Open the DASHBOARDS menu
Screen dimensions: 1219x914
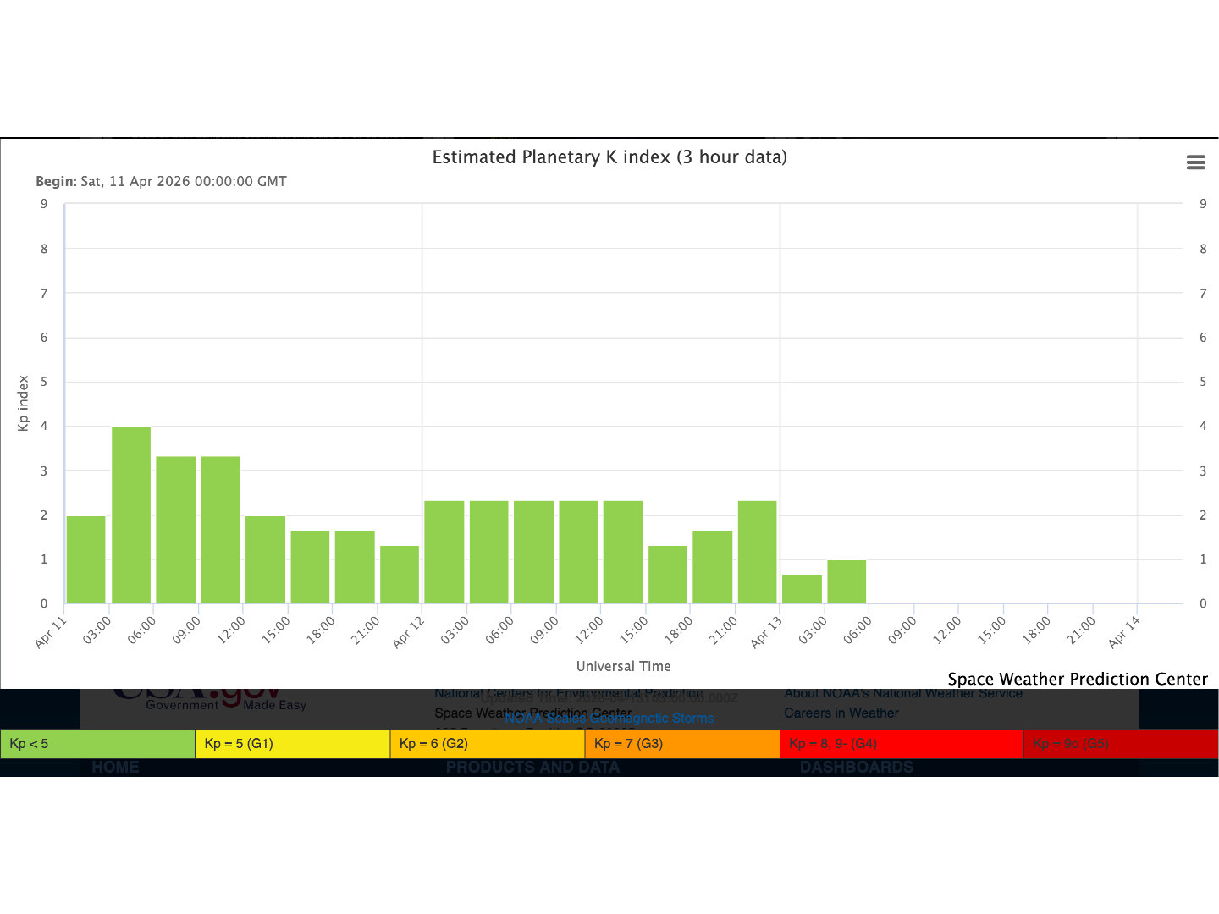[856, 768]
